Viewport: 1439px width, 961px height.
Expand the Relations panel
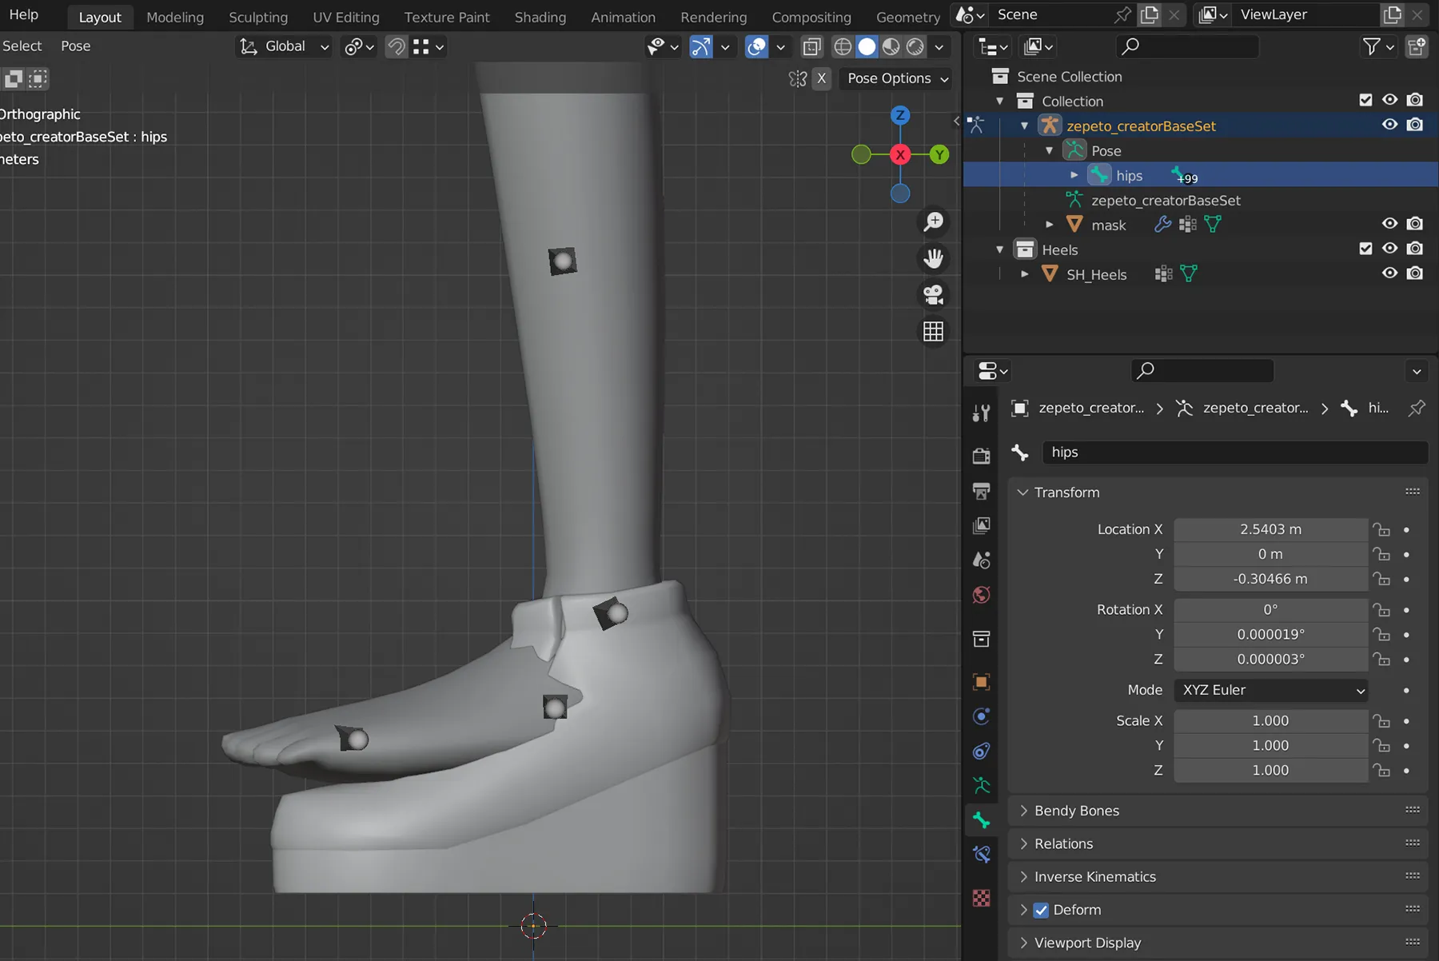(x=1023, y=843)
